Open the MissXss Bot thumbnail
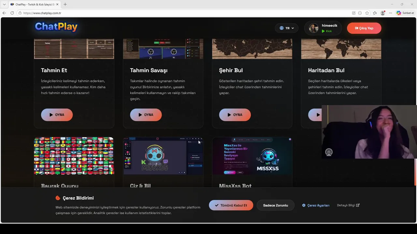This screenshot has width=417, height=234. 252,156
